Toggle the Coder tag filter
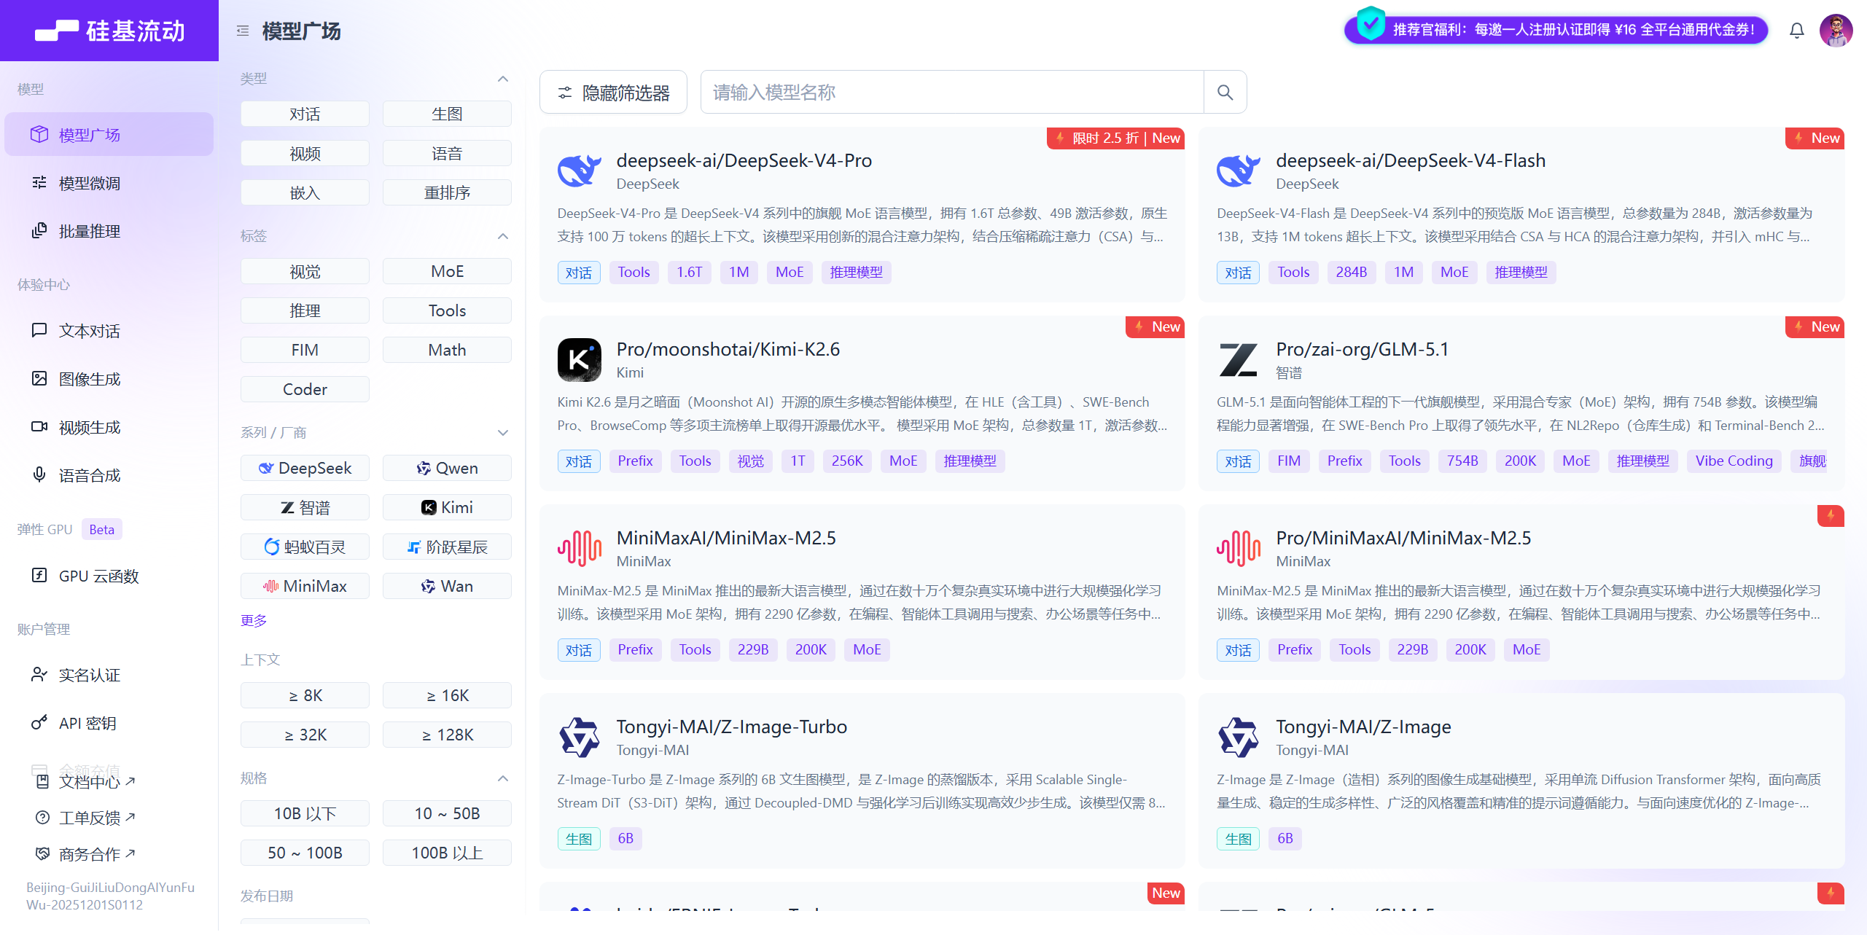 (305, 389)
